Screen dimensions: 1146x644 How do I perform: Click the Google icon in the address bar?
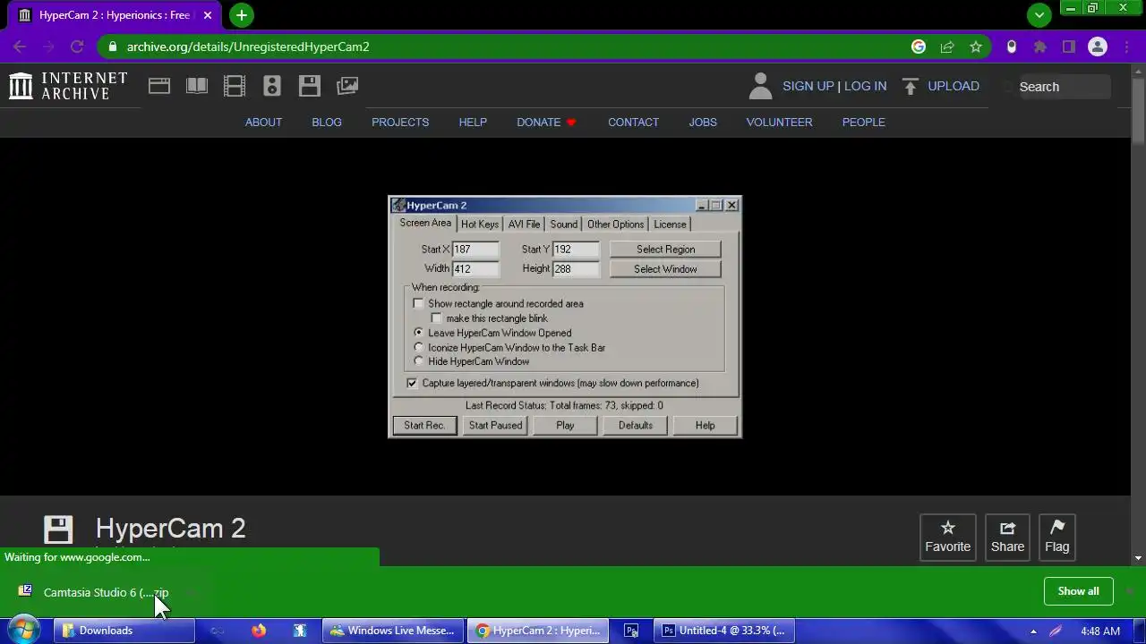tap(919, 47)
